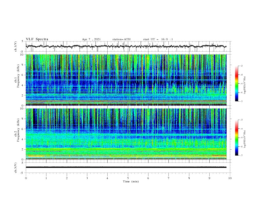Screen dimensions: 259x200
Task: Click the ch.2 spectrogram color scale bar
Action: click(x=236, y=138)
